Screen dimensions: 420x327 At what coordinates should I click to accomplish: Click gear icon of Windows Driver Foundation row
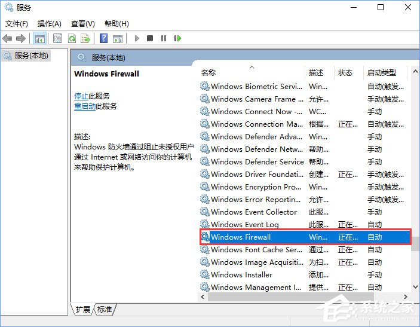click(x=205, y=174)
